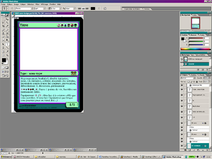This screenshot has height=159, width=212.
Task: Select the Healing Brush tool
Action: (3, 30)
